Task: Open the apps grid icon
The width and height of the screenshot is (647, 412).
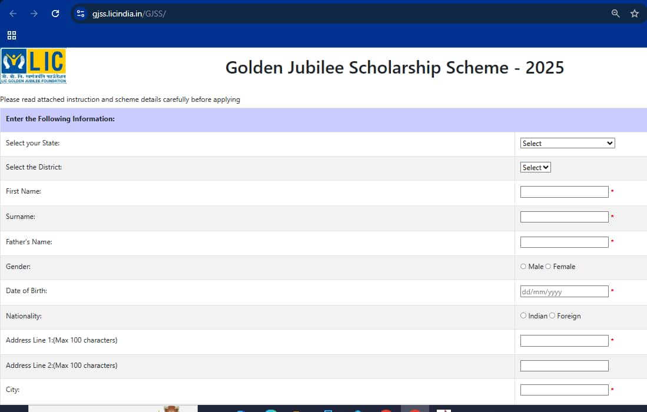Action: point(12,35)
